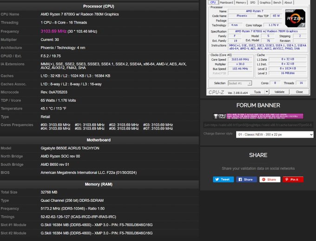
Task: Click the SPD tab in CPU-Z image
Action: 252,2
